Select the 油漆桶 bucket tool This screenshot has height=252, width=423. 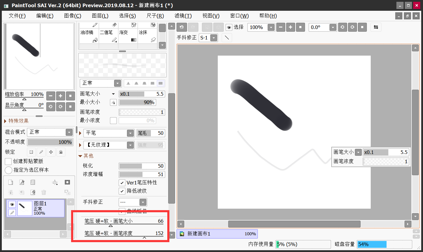(88, 36)
